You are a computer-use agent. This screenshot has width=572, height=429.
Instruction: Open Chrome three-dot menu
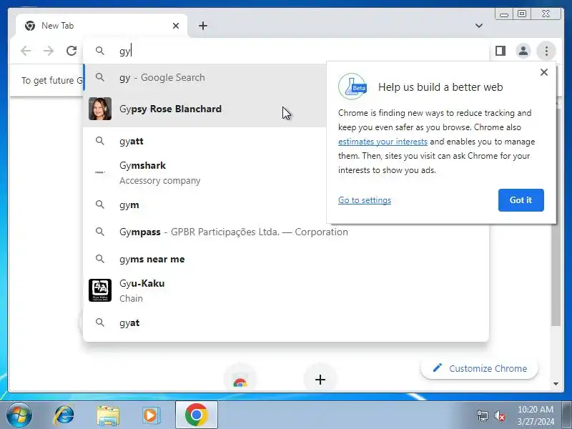tap(546, 51)
